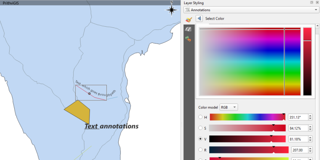Click inside the hue value field 351.13°

298,117
